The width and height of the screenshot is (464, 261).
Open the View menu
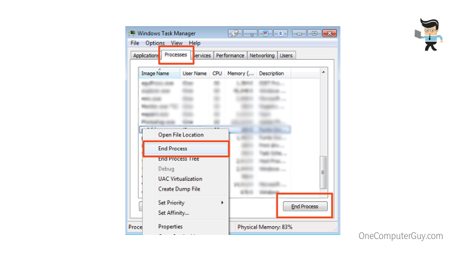(x=177, y=43)
